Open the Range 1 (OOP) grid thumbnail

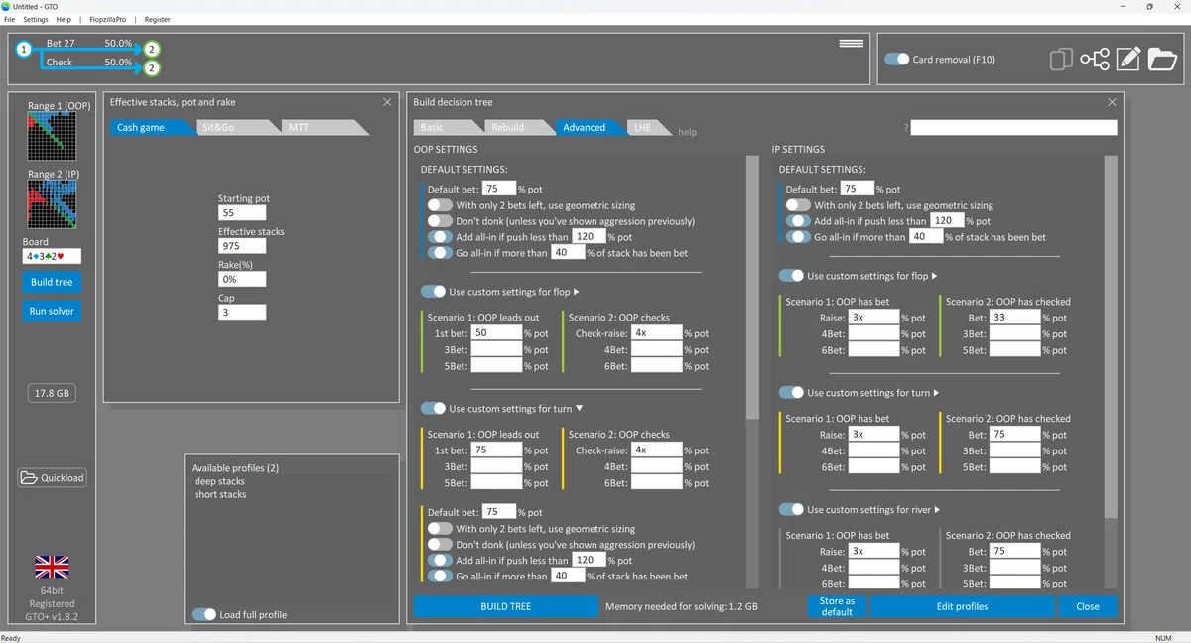tap(52, 136)
